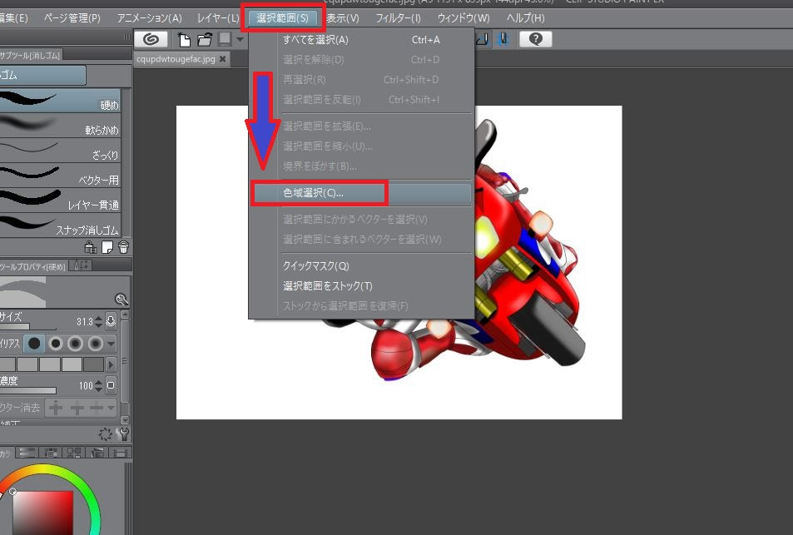Select the strong anti-aliasing option
Viewport: 793px width, 535px height.
(95, 344)
